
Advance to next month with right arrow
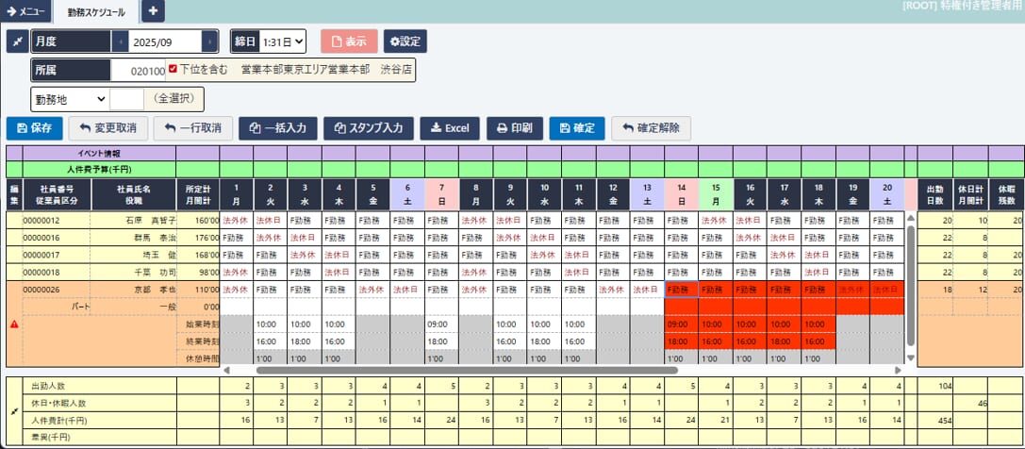[x=209, y=42]
